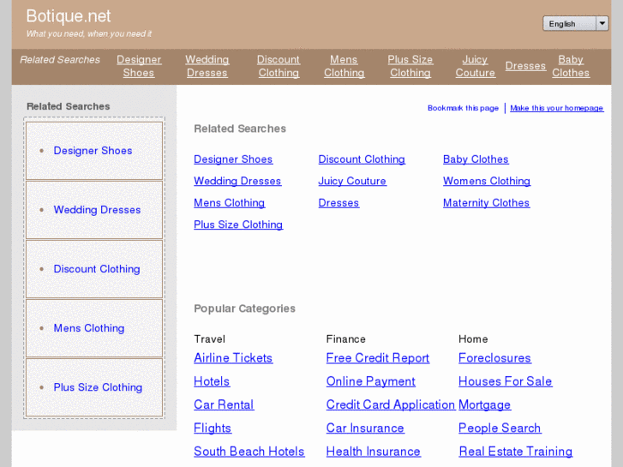Click the Bookmark this page link
The height and width of the screenshot is (467, 623).
[463, 108]
